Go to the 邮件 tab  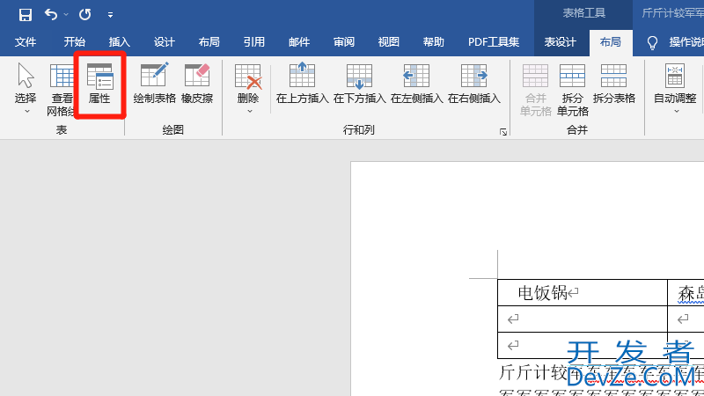pyautogui.click(x=299, y=42)
